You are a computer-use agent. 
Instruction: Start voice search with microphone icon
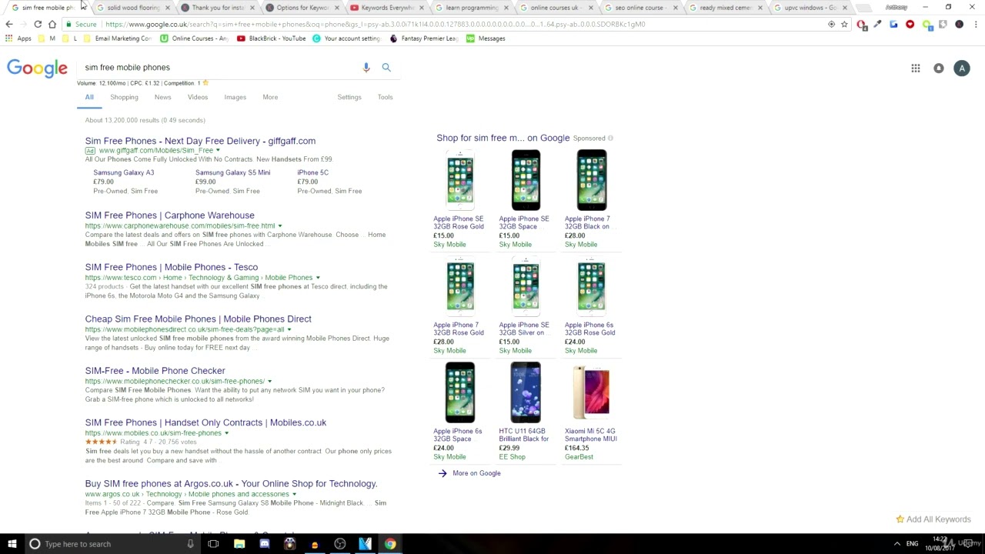(366, 68)
